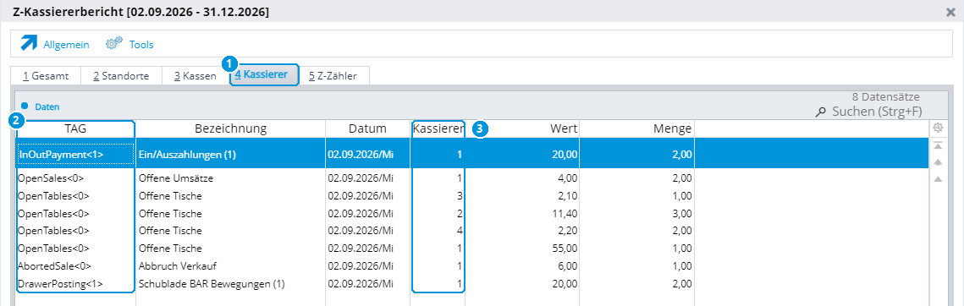Click the Allgemein menu label

(66, 44)
